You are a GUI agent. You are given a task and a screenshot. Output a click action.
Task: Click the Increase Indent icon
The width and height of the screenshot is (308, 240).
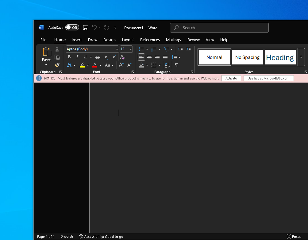tap(188, 49)
